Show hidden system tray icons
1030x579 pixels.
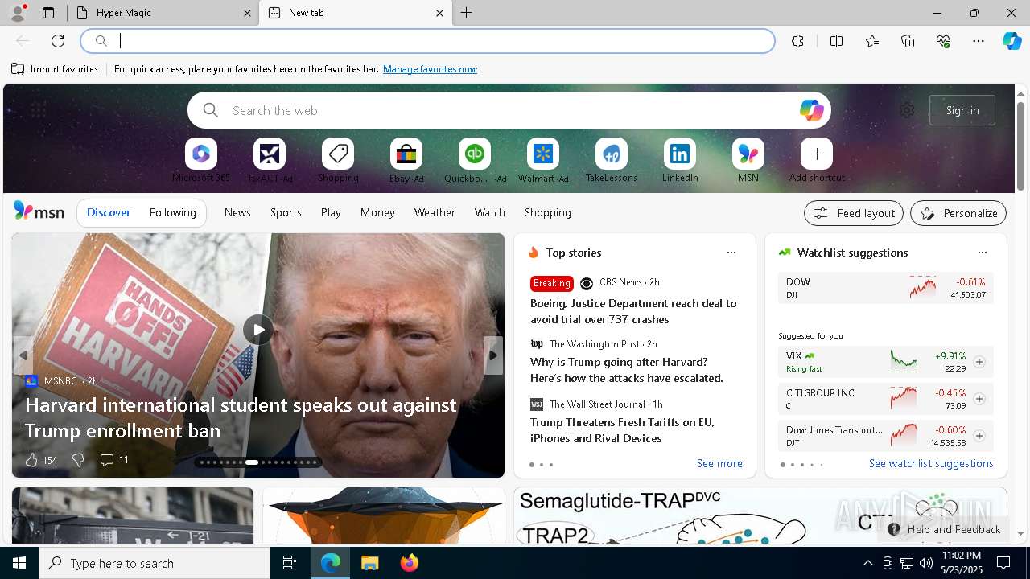(x=867, y=563)
